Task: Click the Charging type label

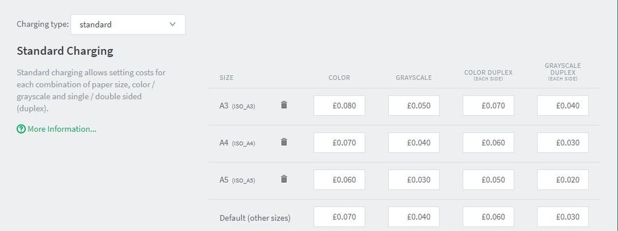Action: click(x=43, y=25)
